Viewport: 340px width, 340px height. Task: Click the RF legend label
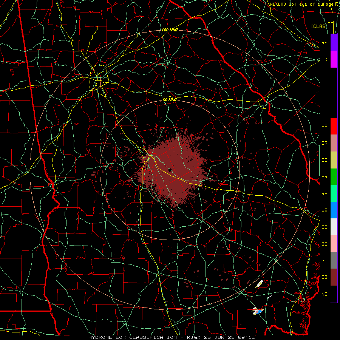point(324,42)
